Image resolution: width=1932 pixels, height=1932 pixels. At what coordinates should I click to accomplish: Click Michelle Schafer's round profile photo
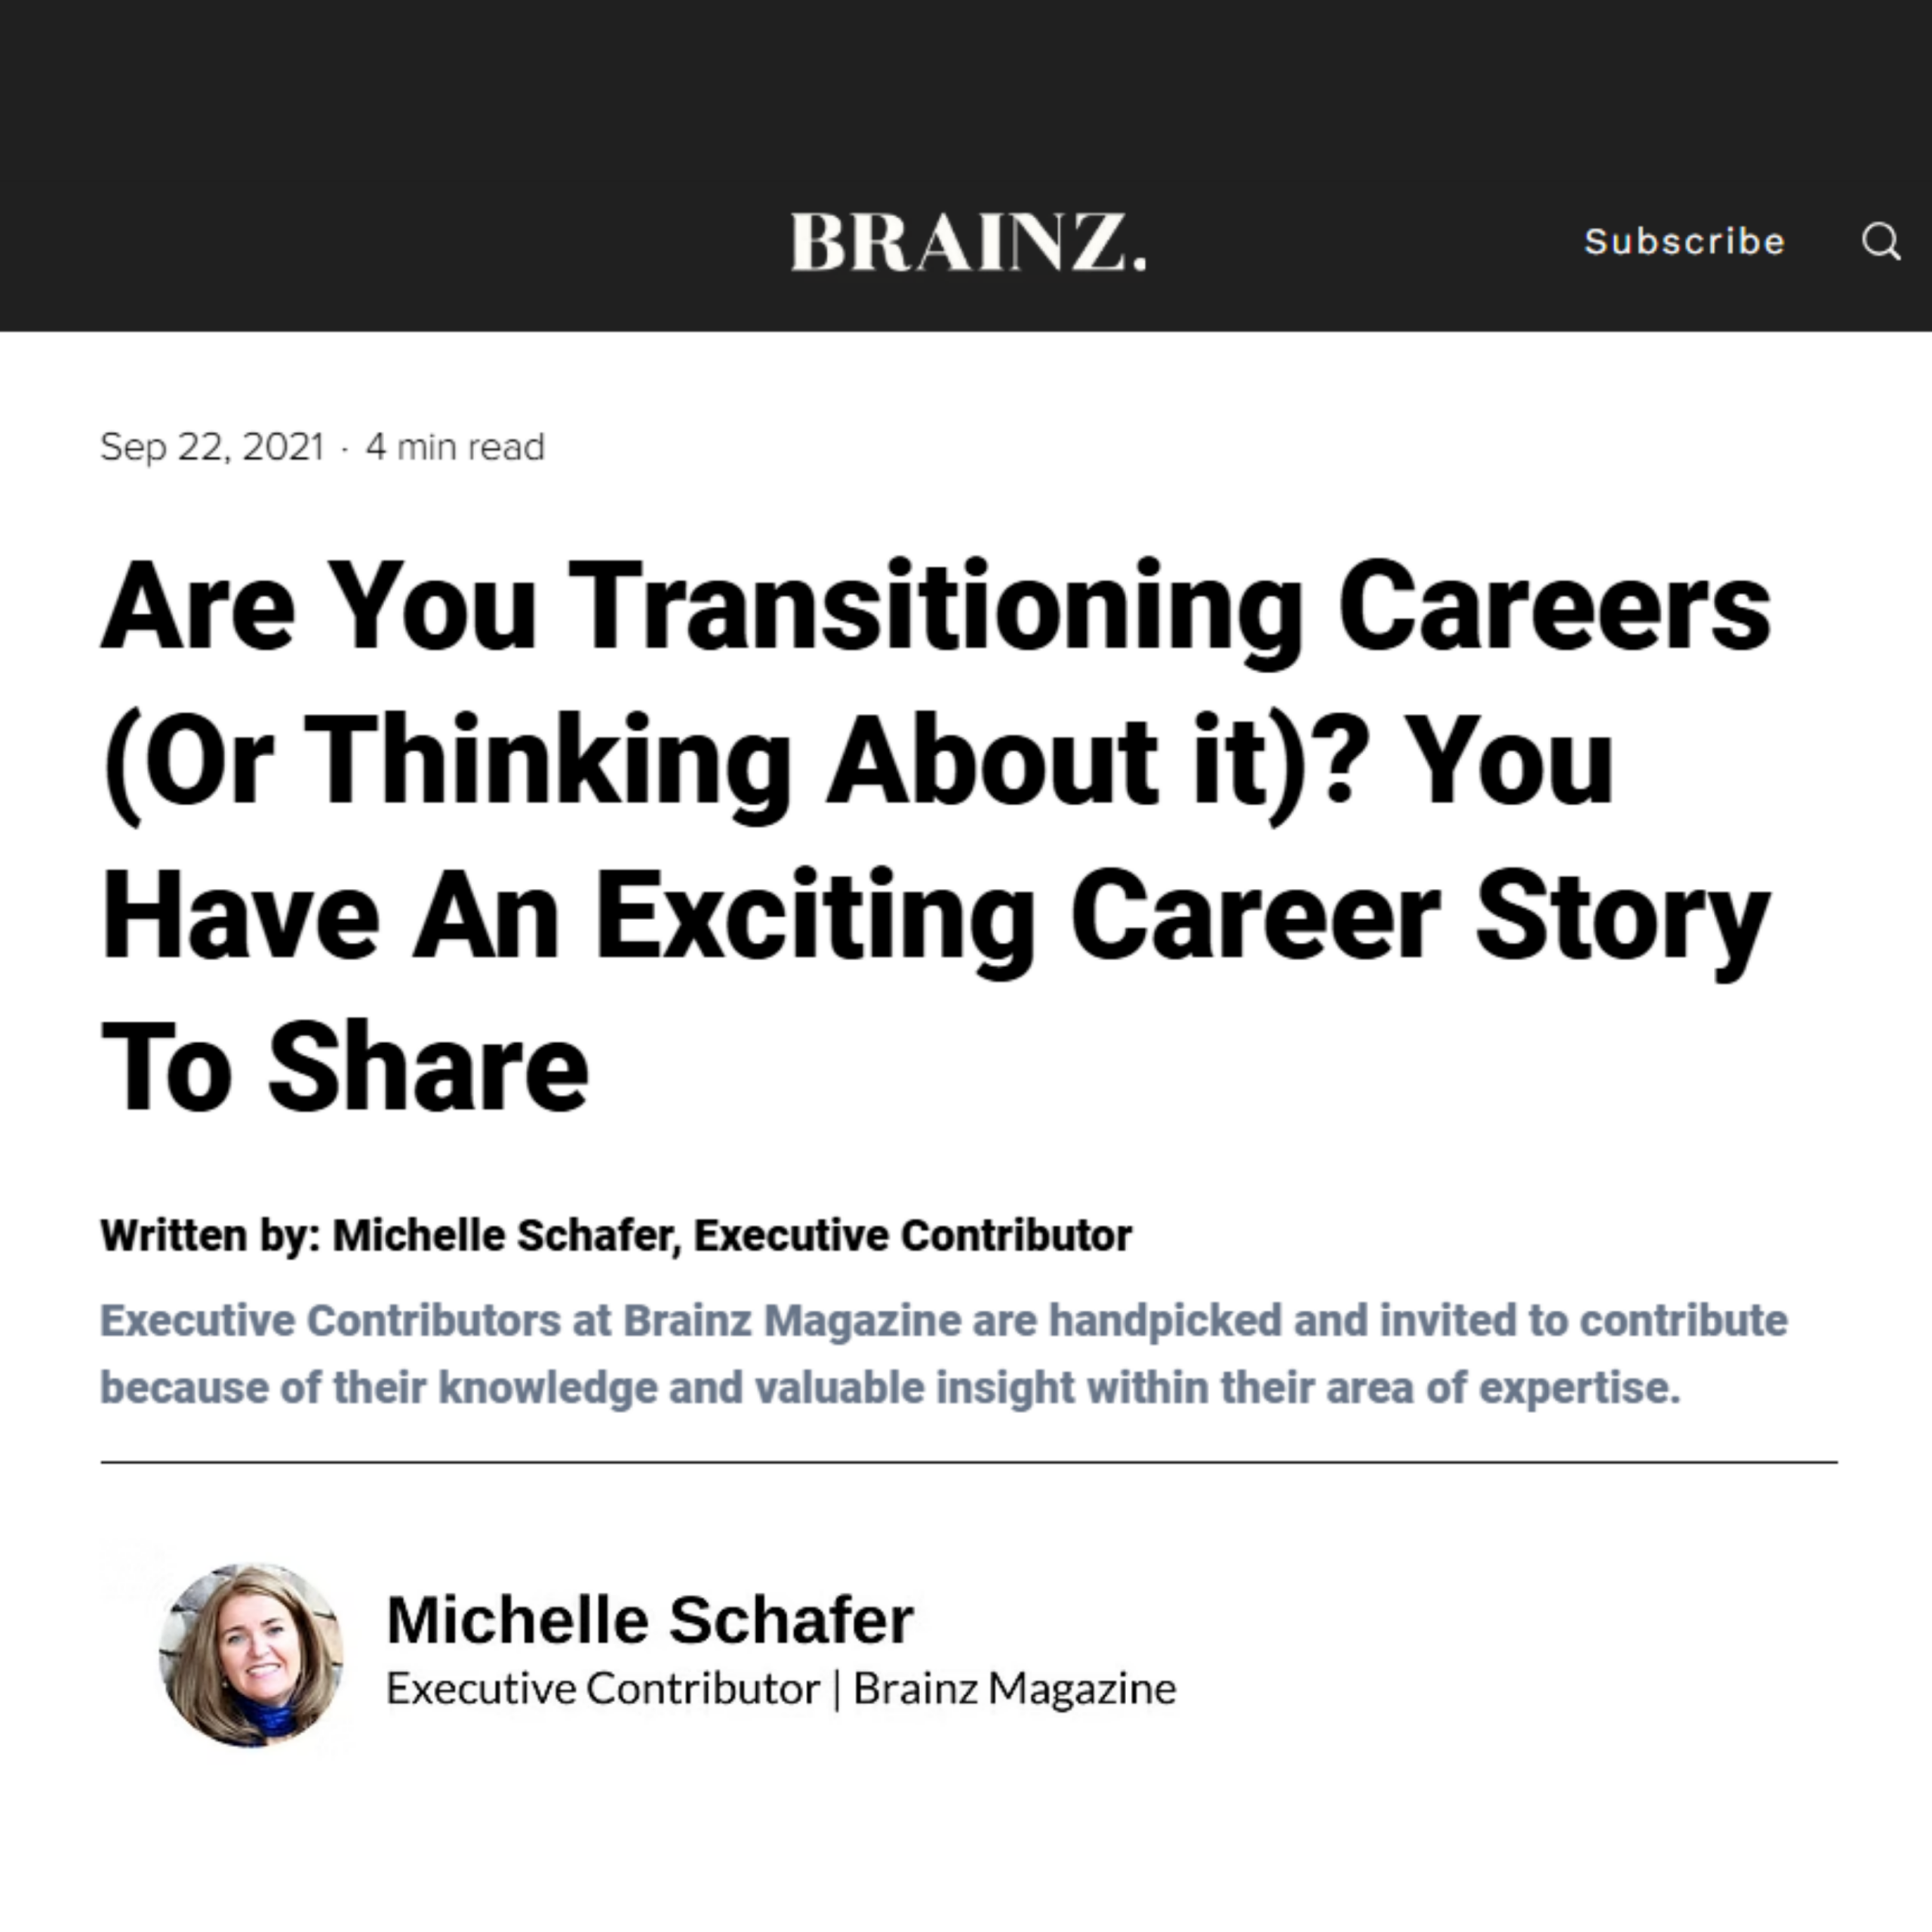point(251,1655)
